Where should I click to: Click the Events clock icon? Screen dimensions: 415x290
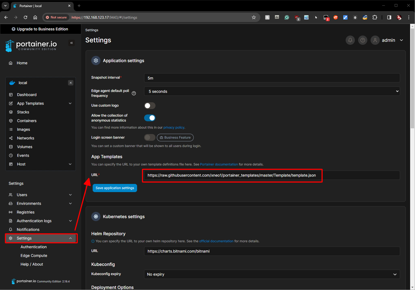pos(11,155)
